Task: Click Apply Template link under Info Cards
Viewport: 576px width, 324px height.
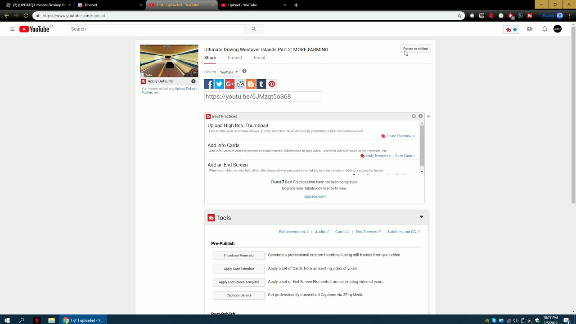Action: click(376, 156)
